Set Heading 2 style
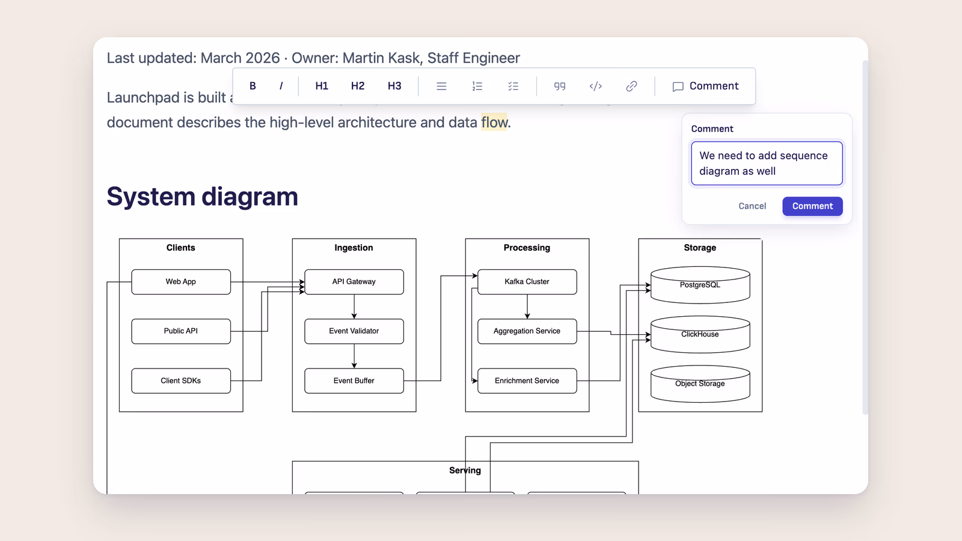The height and width of the screenshot is (541, 962). point(358,86)
